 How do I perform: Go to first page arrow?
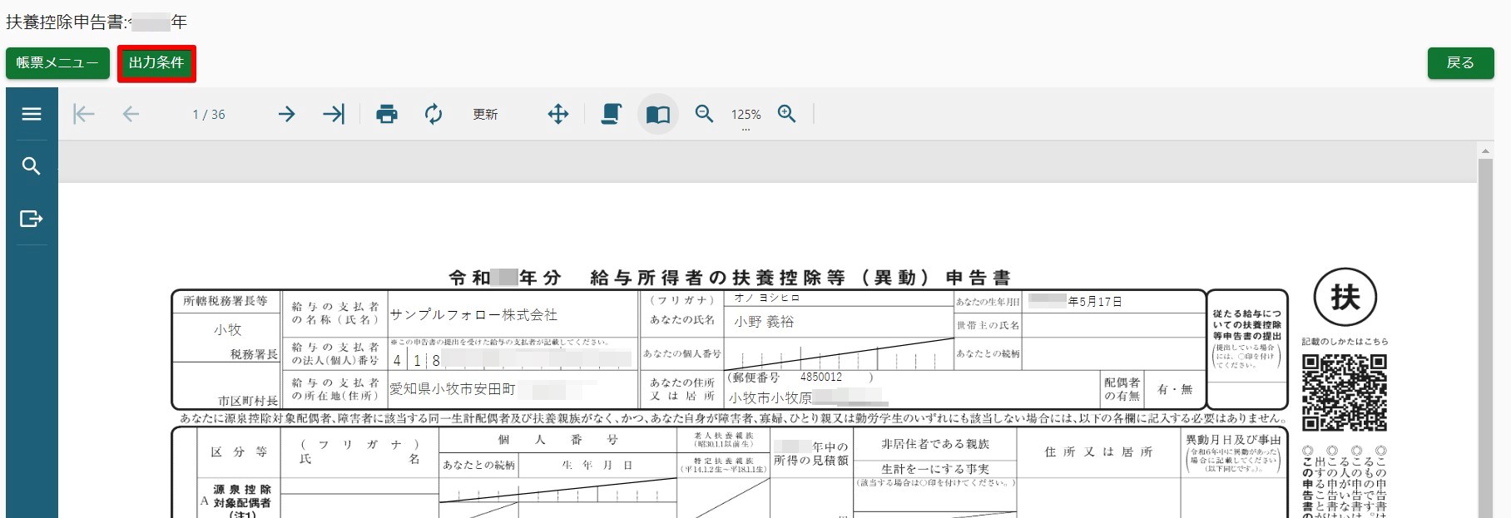click(84, 114)
